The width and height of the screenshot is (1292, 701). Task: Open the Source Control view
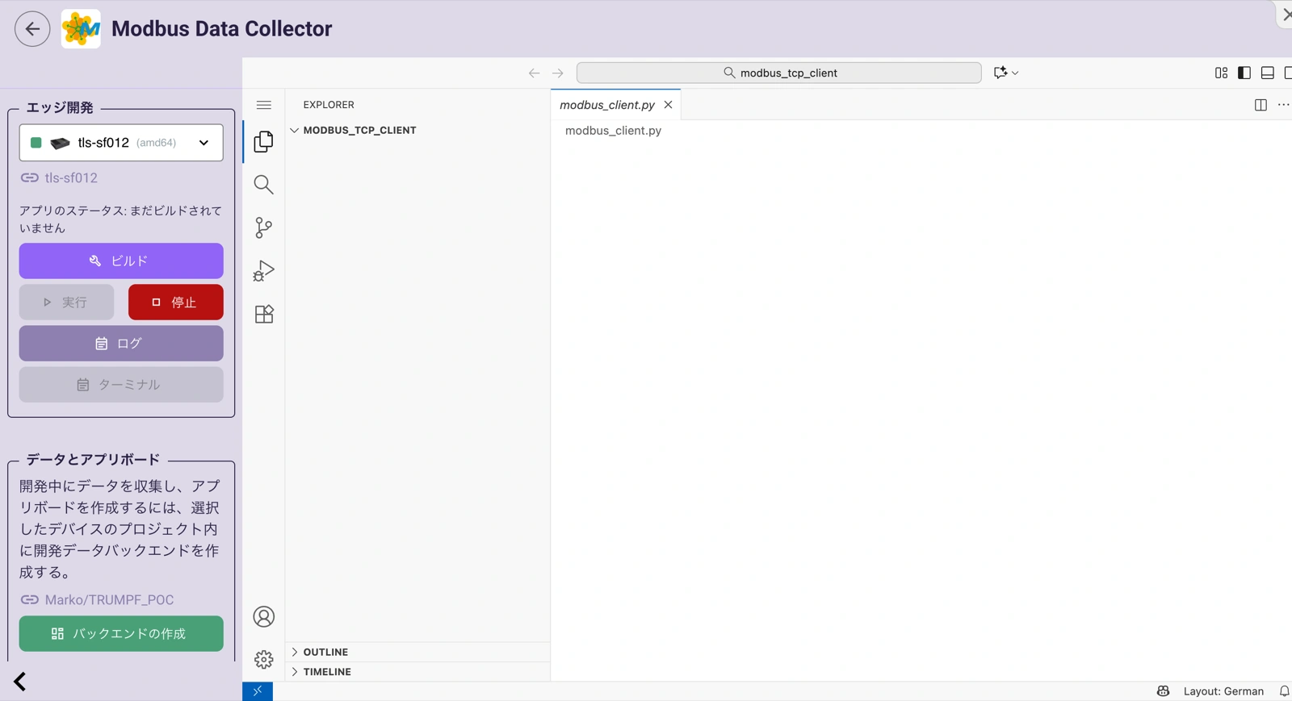click(263, 227)
